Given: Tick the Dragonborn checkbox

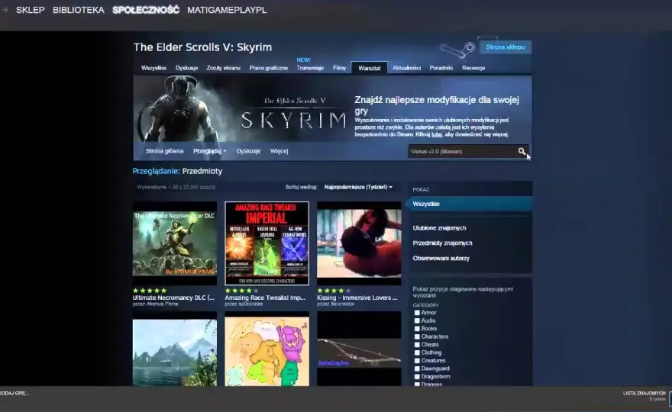Looking at the screenshot, I should [417, 376].
